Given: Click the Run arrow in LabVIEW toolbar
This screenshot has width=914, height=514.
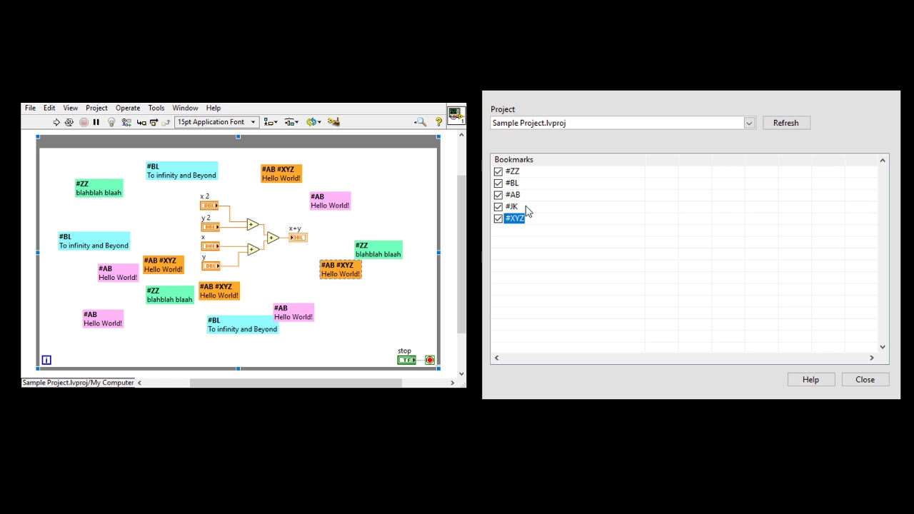Looking at the screenshot, I should 56,122.
